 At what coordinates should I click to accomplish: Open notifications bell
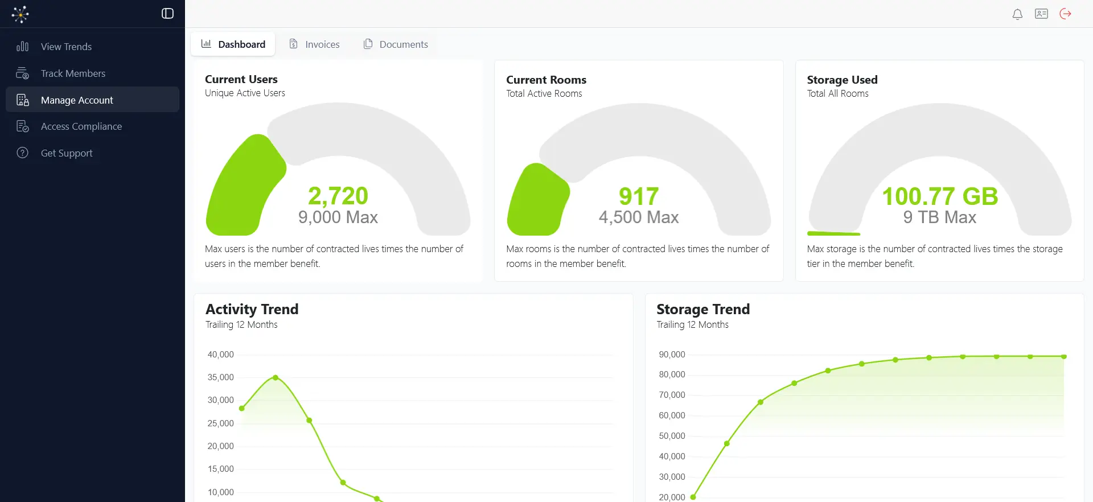click(1017, 14)
